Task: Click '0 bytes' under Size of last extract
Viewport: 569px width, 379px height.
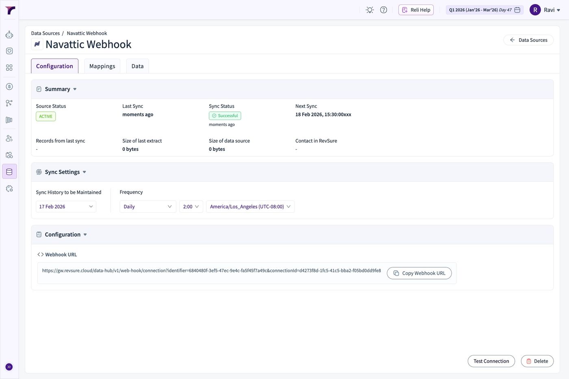Action: click(x=130, y=149)
